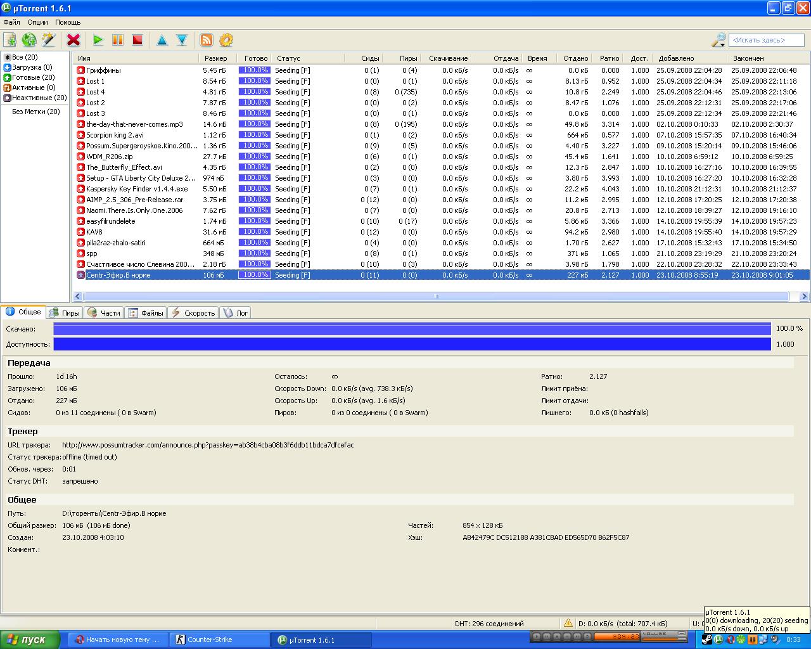Image resolution: width=811 pixels, height=649 pixels.
Task: Select the Scorpion king 2.avi torrent
Action: point(442,135)
